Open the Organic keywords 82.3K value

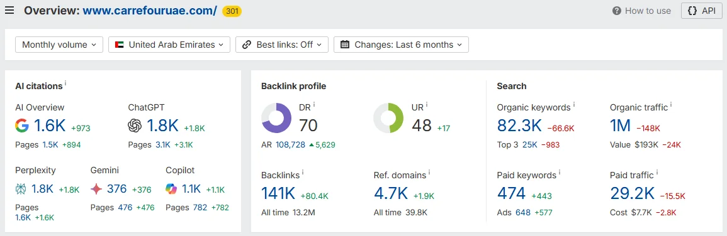click(x=519, y=126)
